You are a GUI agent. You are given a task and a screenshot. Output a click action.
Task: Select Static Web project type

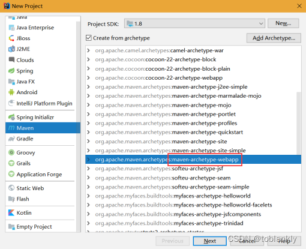click(41, 188)
